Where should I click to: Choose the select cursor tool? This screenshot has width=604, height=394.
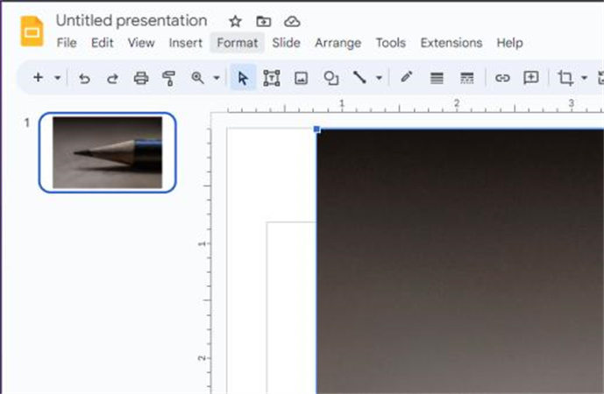click(x=243, y=78)
